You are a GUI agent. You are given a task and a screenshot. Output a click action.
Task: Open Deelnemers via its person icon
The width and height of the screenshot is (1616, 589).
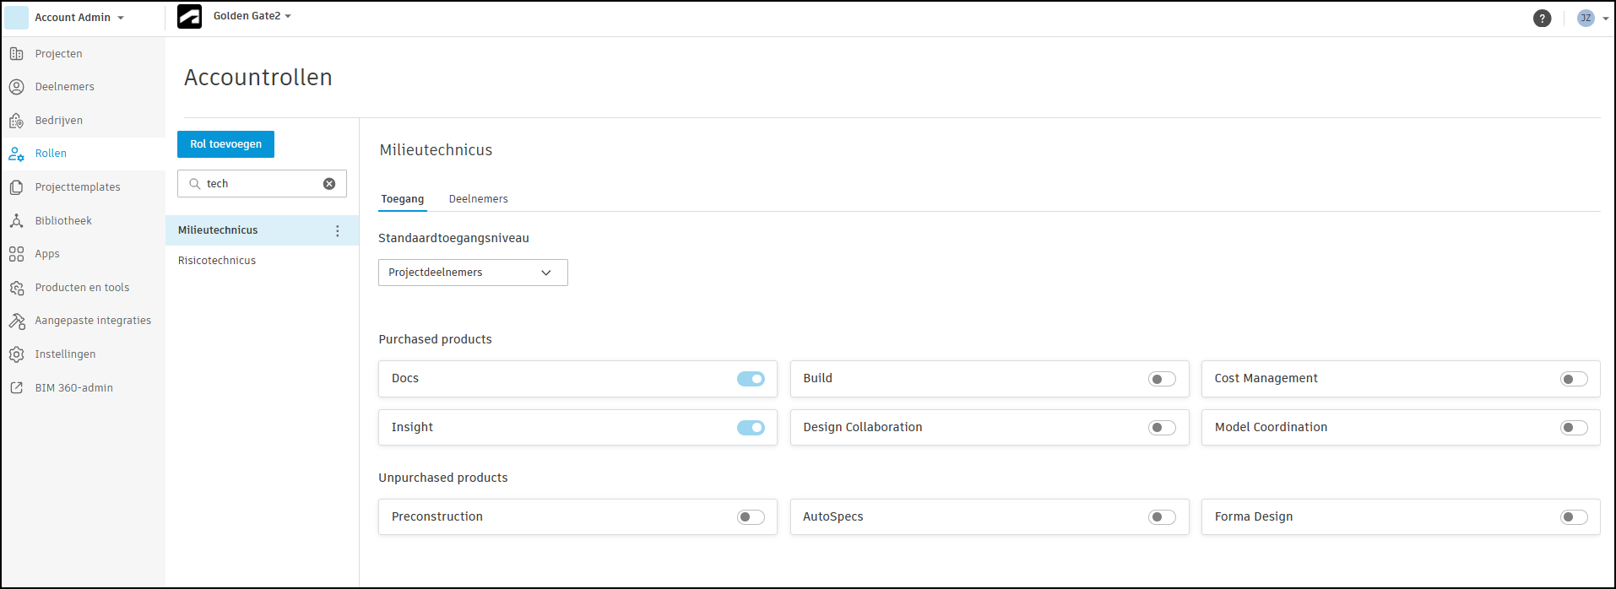[x=16, y=87]
